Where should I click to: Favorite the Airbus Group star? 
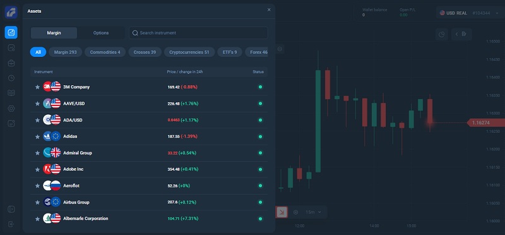[x=37, y=202]
